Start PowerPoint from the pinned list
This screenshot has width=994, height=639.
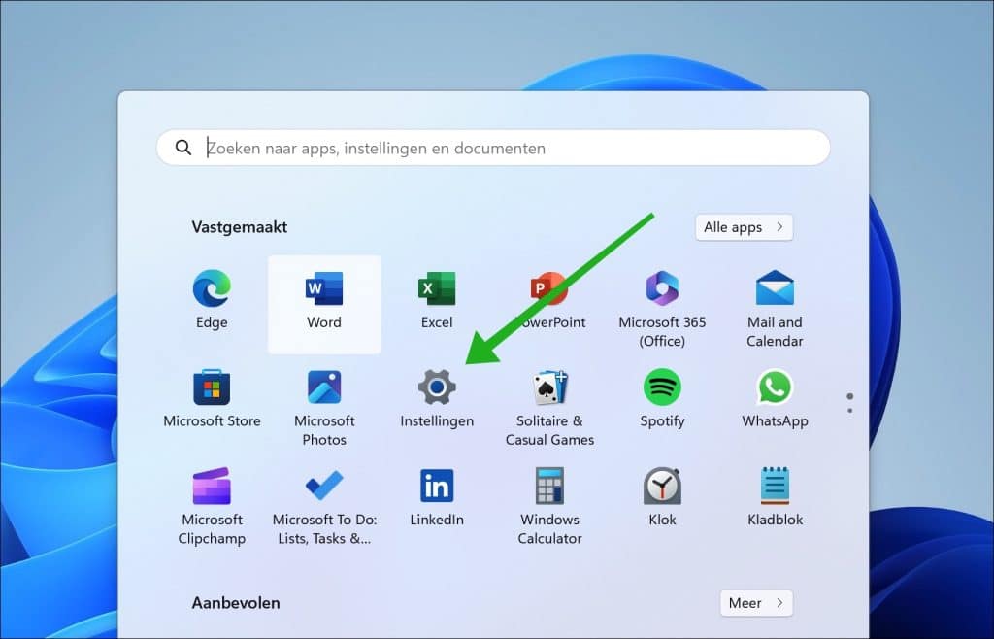click(x=549, y=289)
